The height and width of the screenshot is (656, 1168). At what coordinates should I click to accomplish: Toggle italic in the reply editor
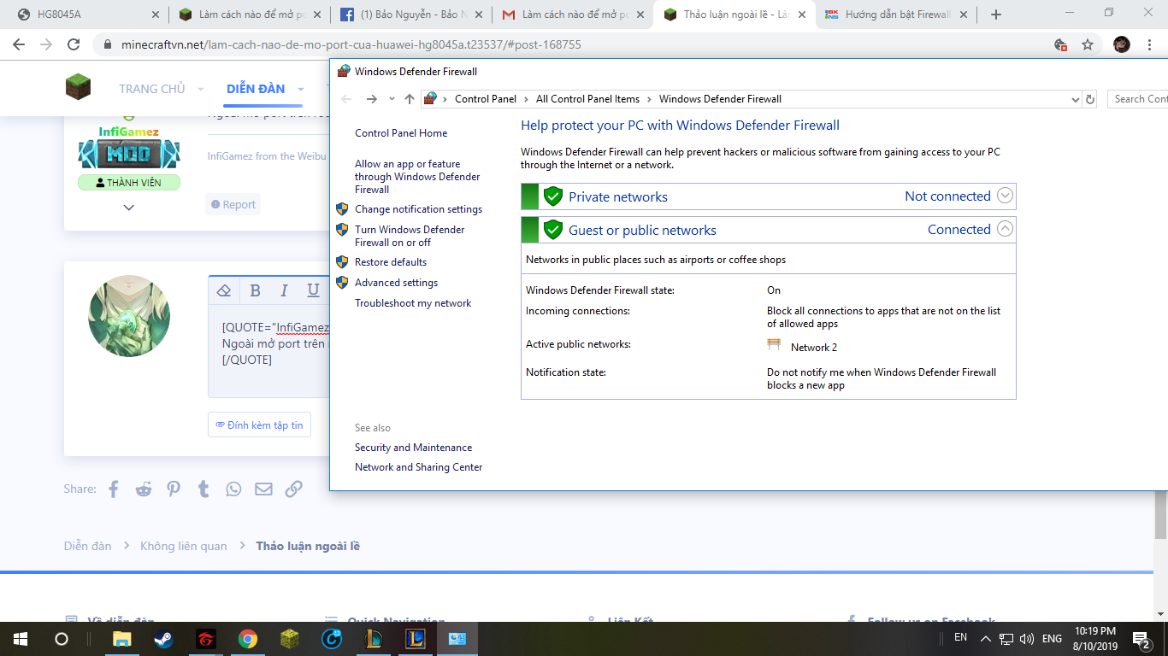pos(284,290)
